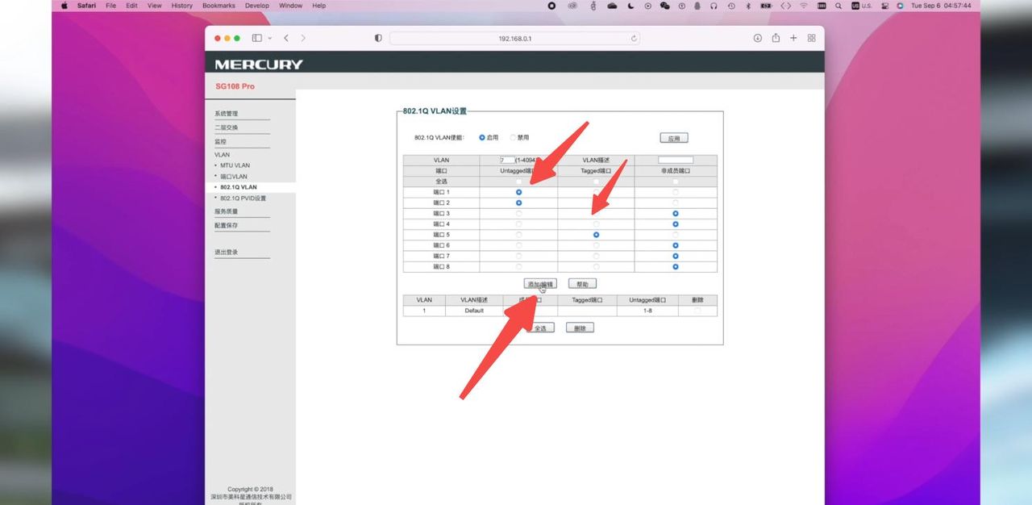The height and width of the screenshot is (505, 1032).
Task: Select the 启用 radio for 802.1Q VLAN
Action: [482, 138]
